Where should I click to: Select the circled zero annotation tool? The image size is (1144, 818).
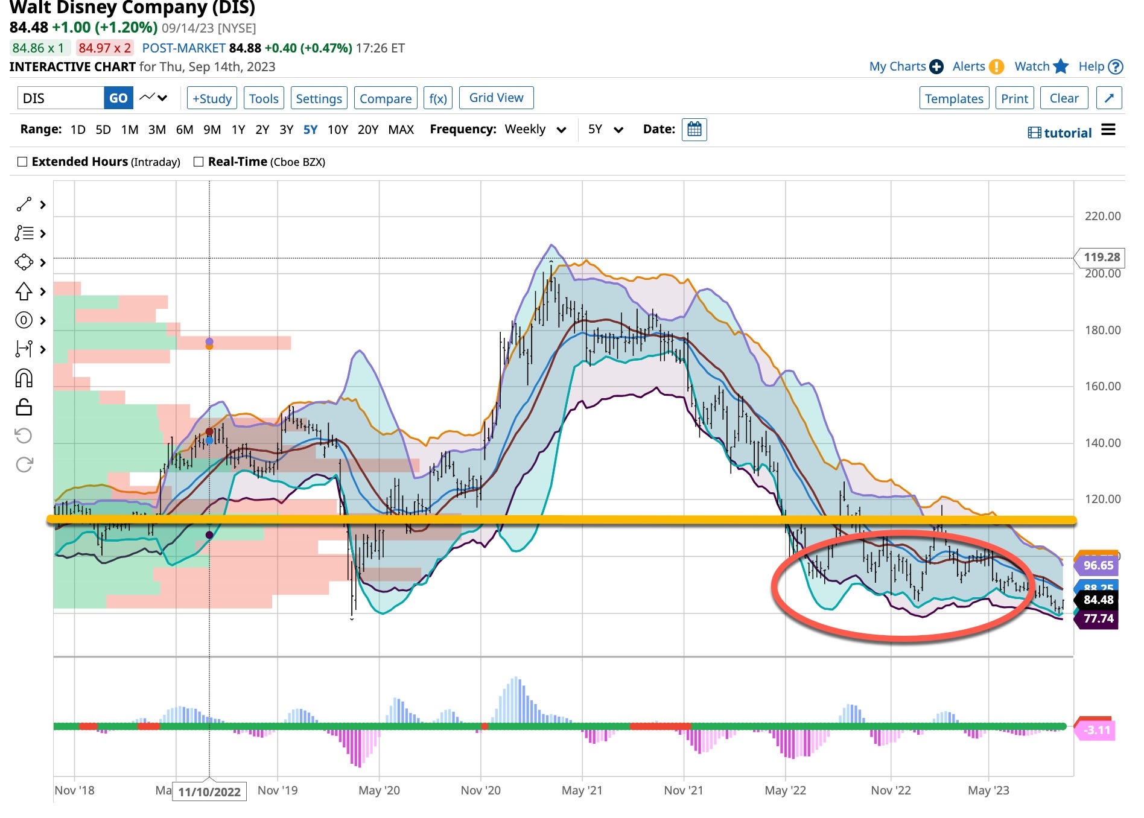click(24, 320)
